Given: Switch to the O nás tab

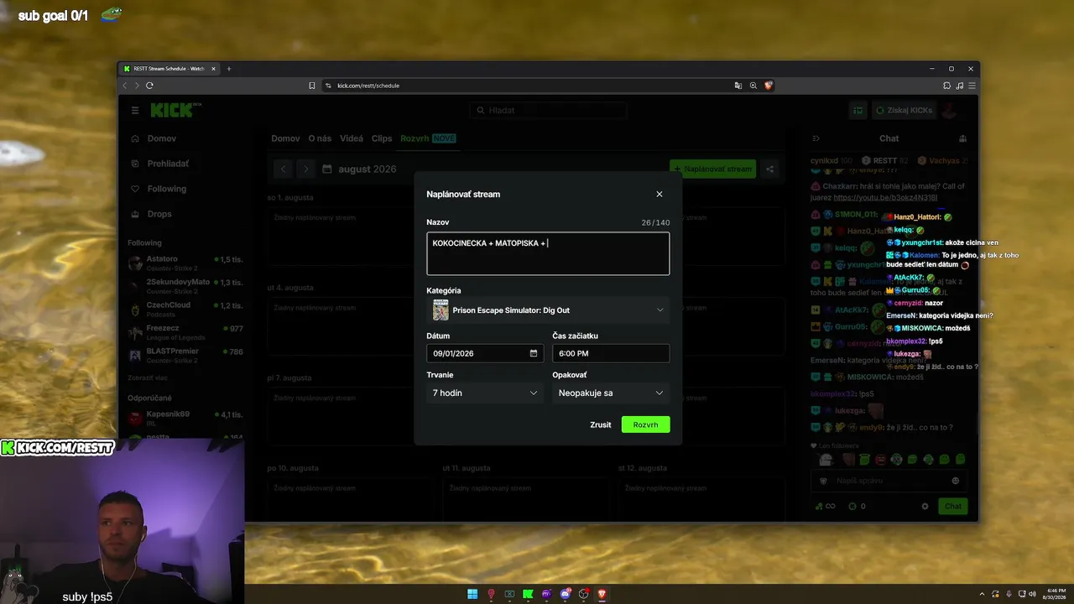Looking at the screenshot, I should point(320,138).
